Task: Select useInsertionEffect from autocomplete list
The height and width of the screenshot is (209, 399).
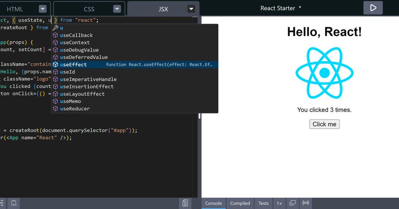Action: click(135, 87)
